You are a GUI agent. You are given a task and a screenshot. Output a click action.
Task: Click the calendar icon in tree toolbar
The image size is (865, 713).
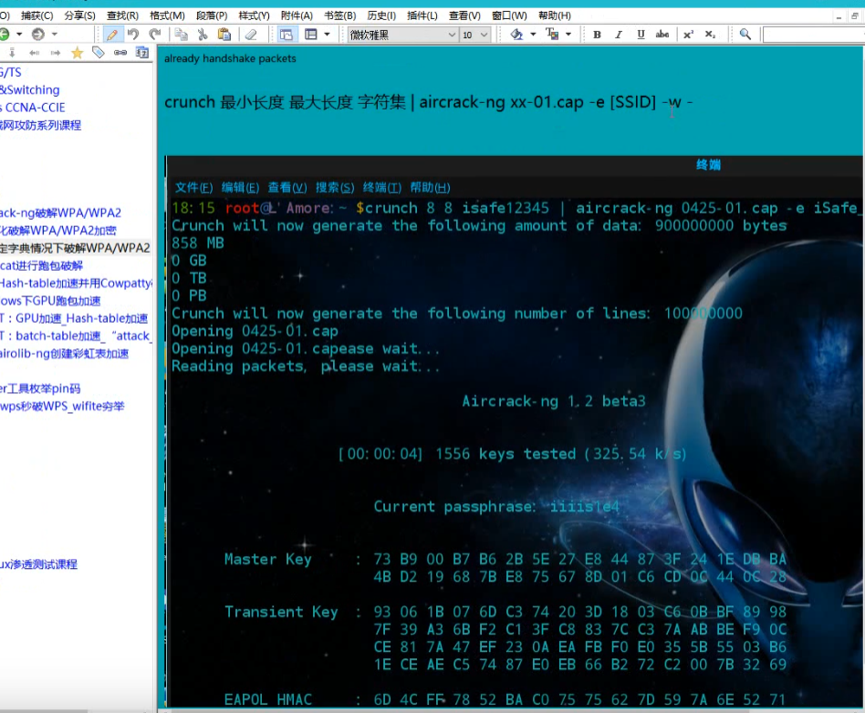(x=142, y=52)
